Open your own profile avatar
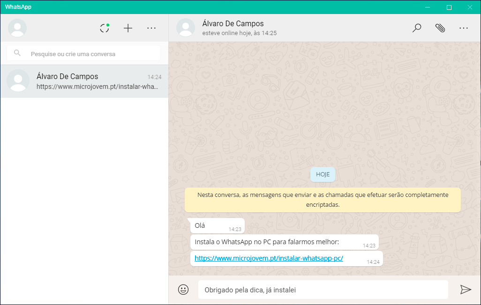The width and height of the screenshot is (481, 305). (17, 28)
